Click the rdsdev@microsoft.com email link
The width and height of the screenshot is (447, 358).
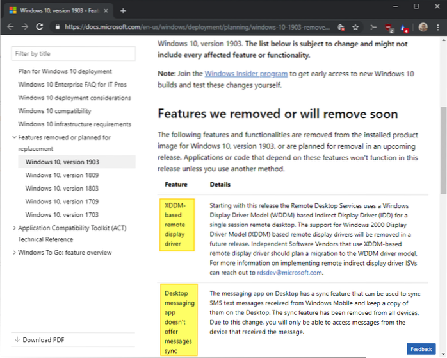click(x=289, y=272)
